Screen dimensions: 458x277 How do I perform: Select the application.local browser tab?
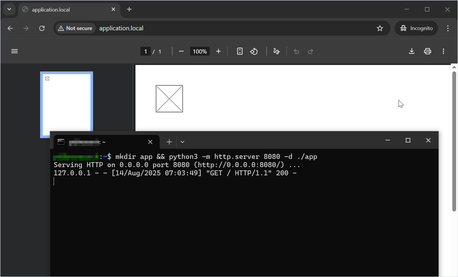[67, 9]
